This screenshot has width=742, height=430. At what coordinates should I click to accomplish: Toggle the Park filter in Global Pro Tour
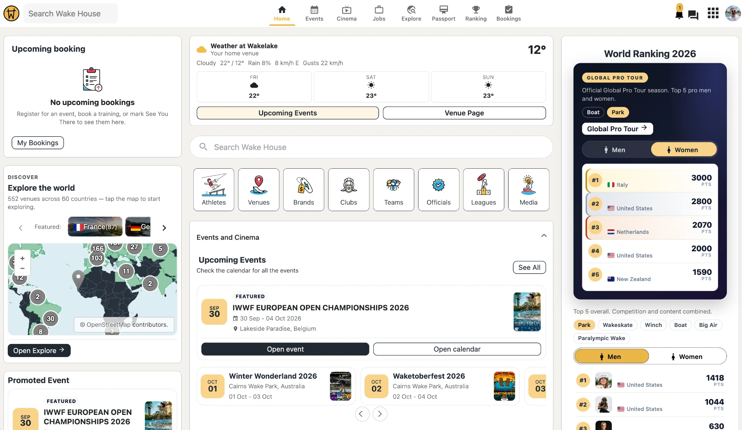click(618, 112)
